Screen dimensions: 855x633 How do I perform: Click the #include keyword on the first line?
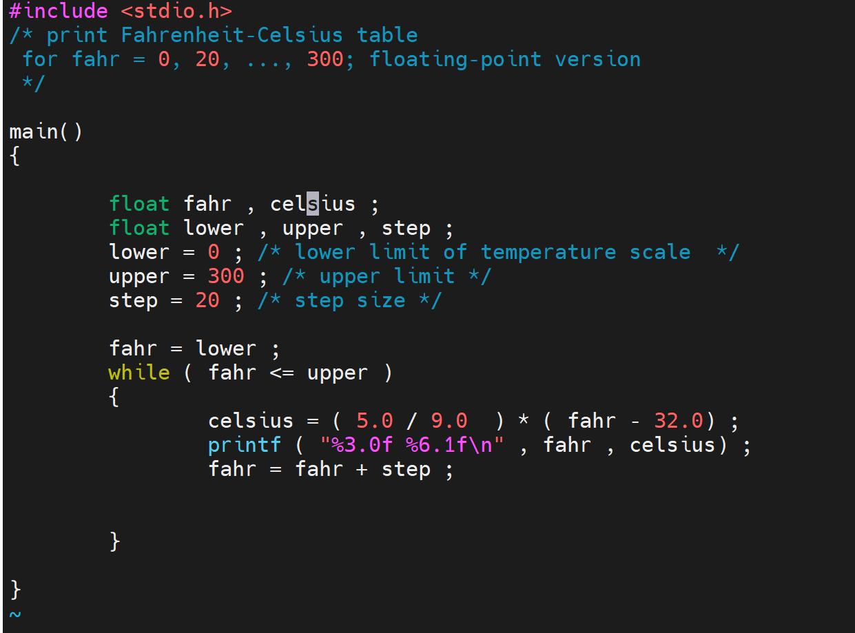(59, 11)
